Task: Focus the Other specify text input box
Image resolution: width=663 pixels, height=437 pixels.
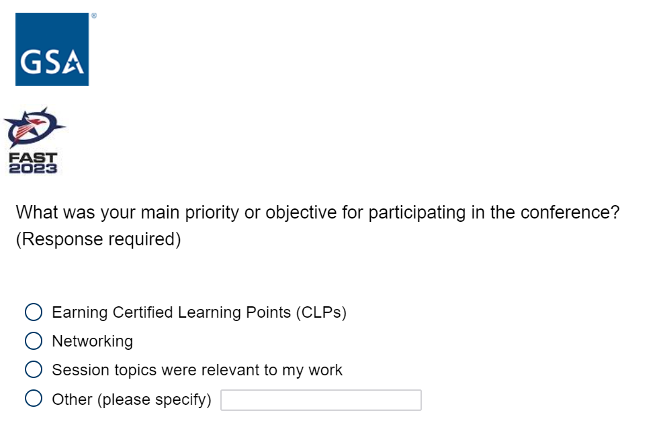Action: [x=321, y=400]
